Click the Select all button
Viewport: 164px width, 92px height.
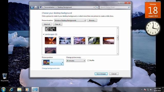coord(47,24)
